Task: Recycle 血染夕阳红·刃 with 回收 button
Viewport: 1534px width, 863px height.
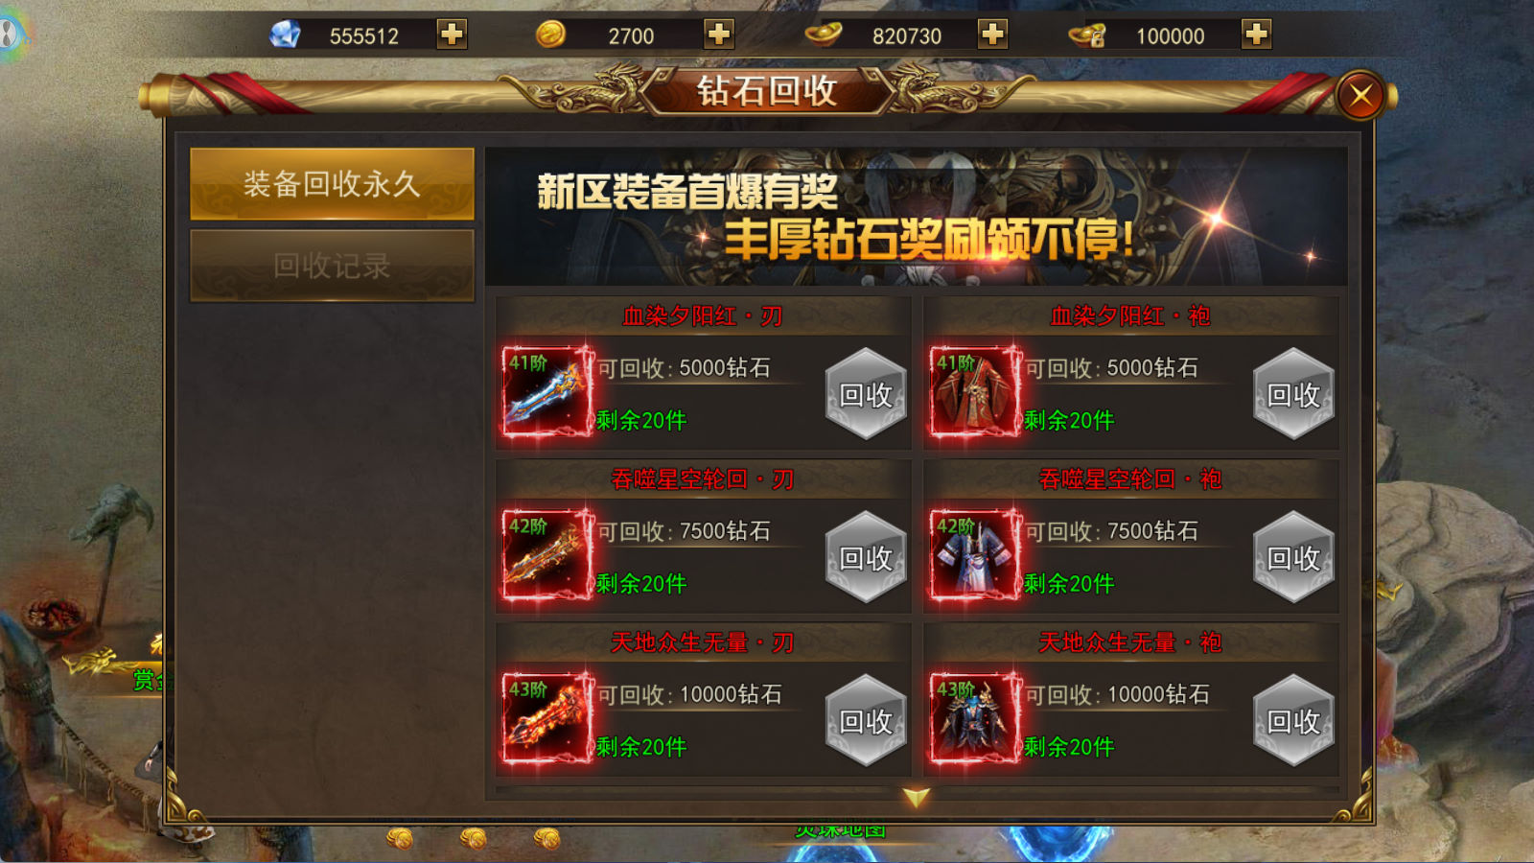Action: pyautogui.click(x=867, y=394)
